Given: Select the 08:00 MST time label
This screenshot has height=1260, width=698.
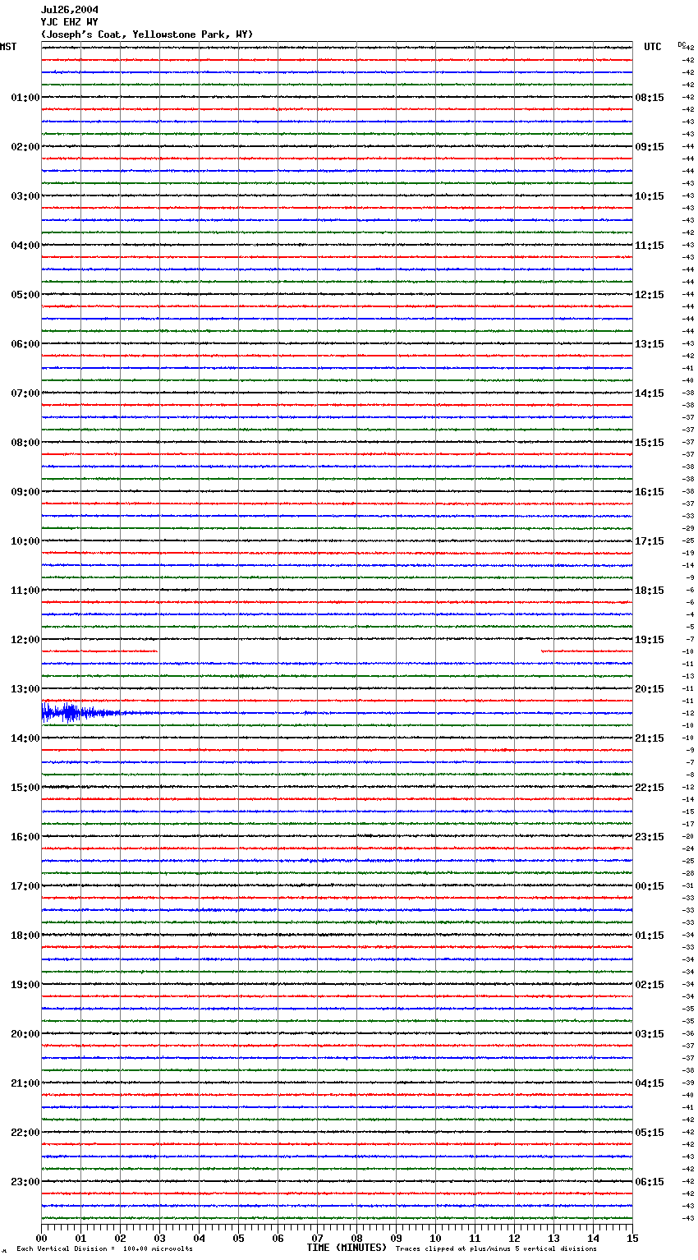Looking at the screenshot, I should (x=25, y=443).
